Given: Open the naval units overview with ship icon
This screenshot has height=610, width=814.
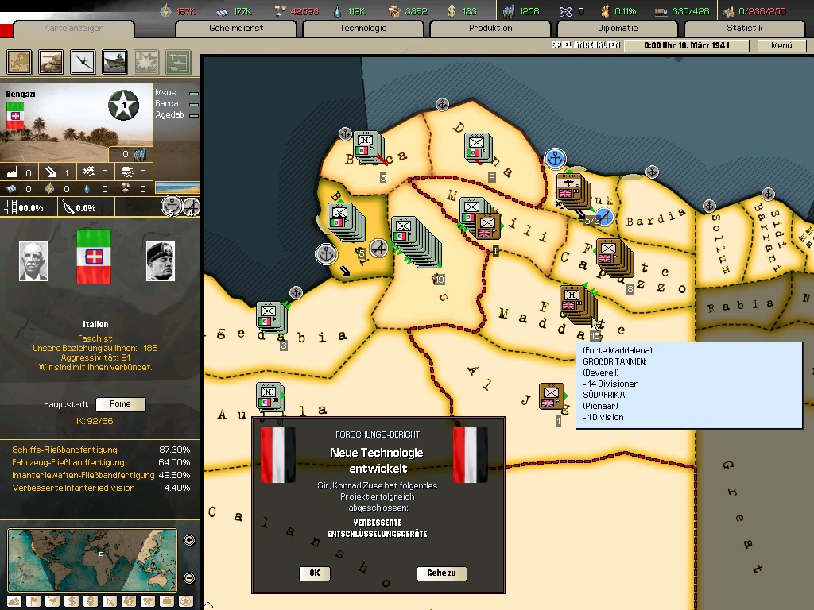Looking at the screenshot, I should 114,61.
